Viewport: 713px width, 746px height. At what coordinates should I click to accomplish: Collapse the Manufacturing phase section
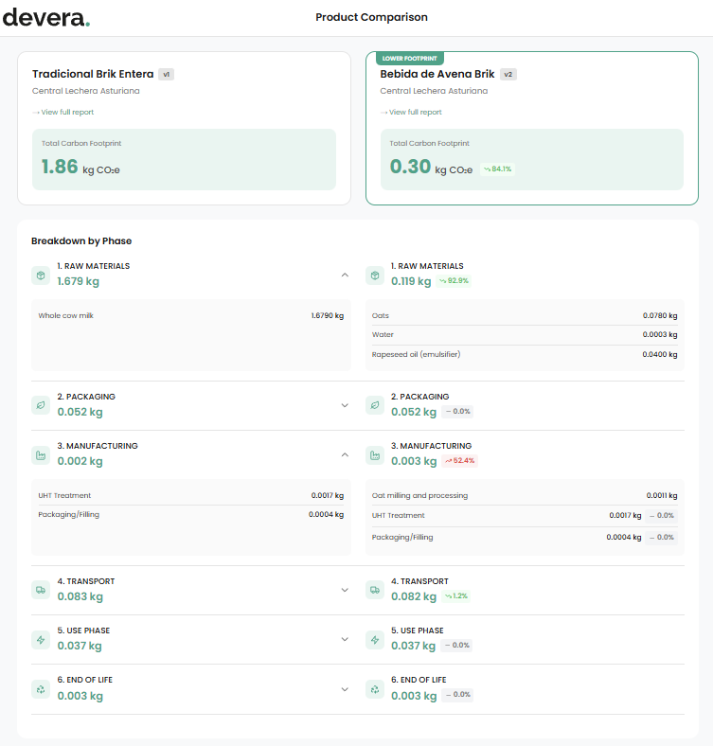pos(345,454)
